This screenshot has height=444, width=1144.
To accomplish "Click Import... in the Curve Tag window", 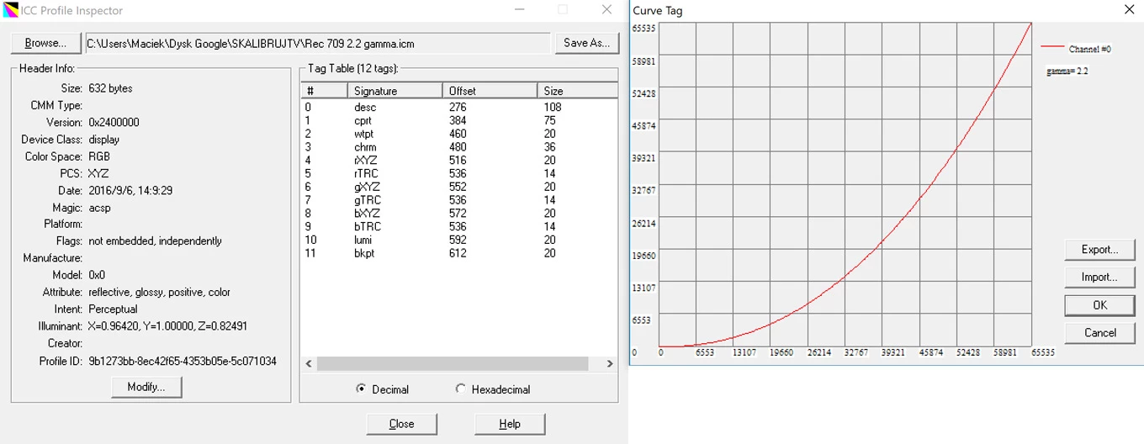I will pyautogui.click(x=1099, y=277).
